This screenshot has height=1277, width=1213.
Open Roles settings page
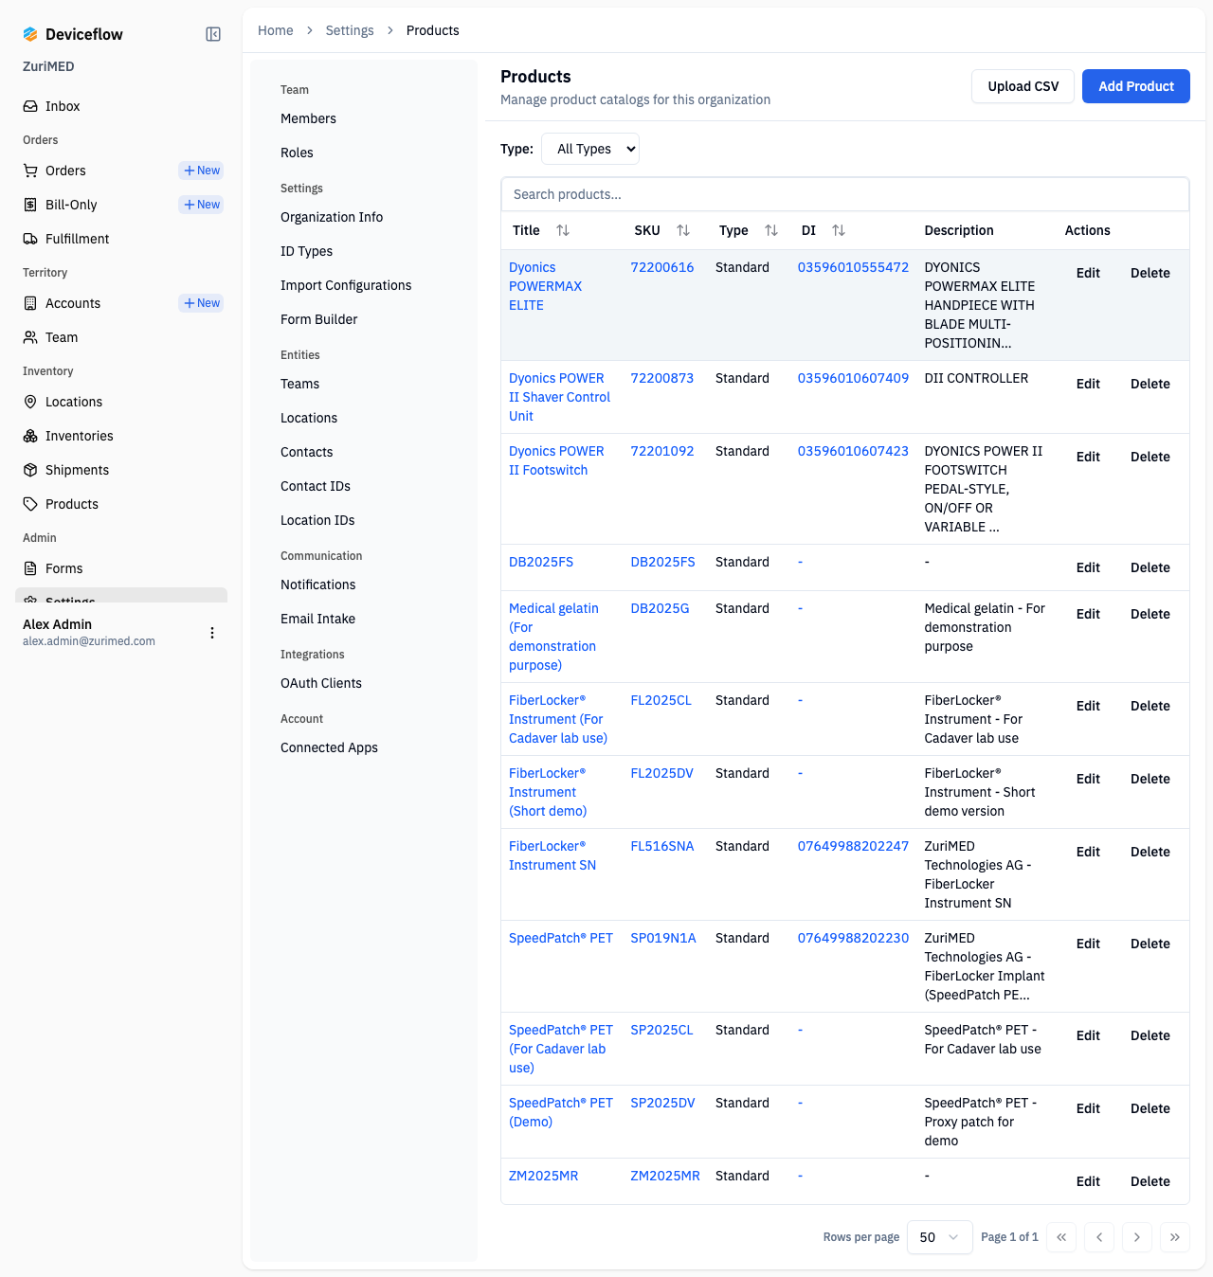tap(297, 153)
